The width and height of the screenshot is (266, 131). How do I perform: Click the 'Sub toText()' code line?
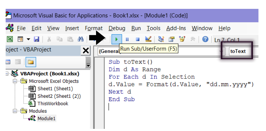[x=130, y=62]
